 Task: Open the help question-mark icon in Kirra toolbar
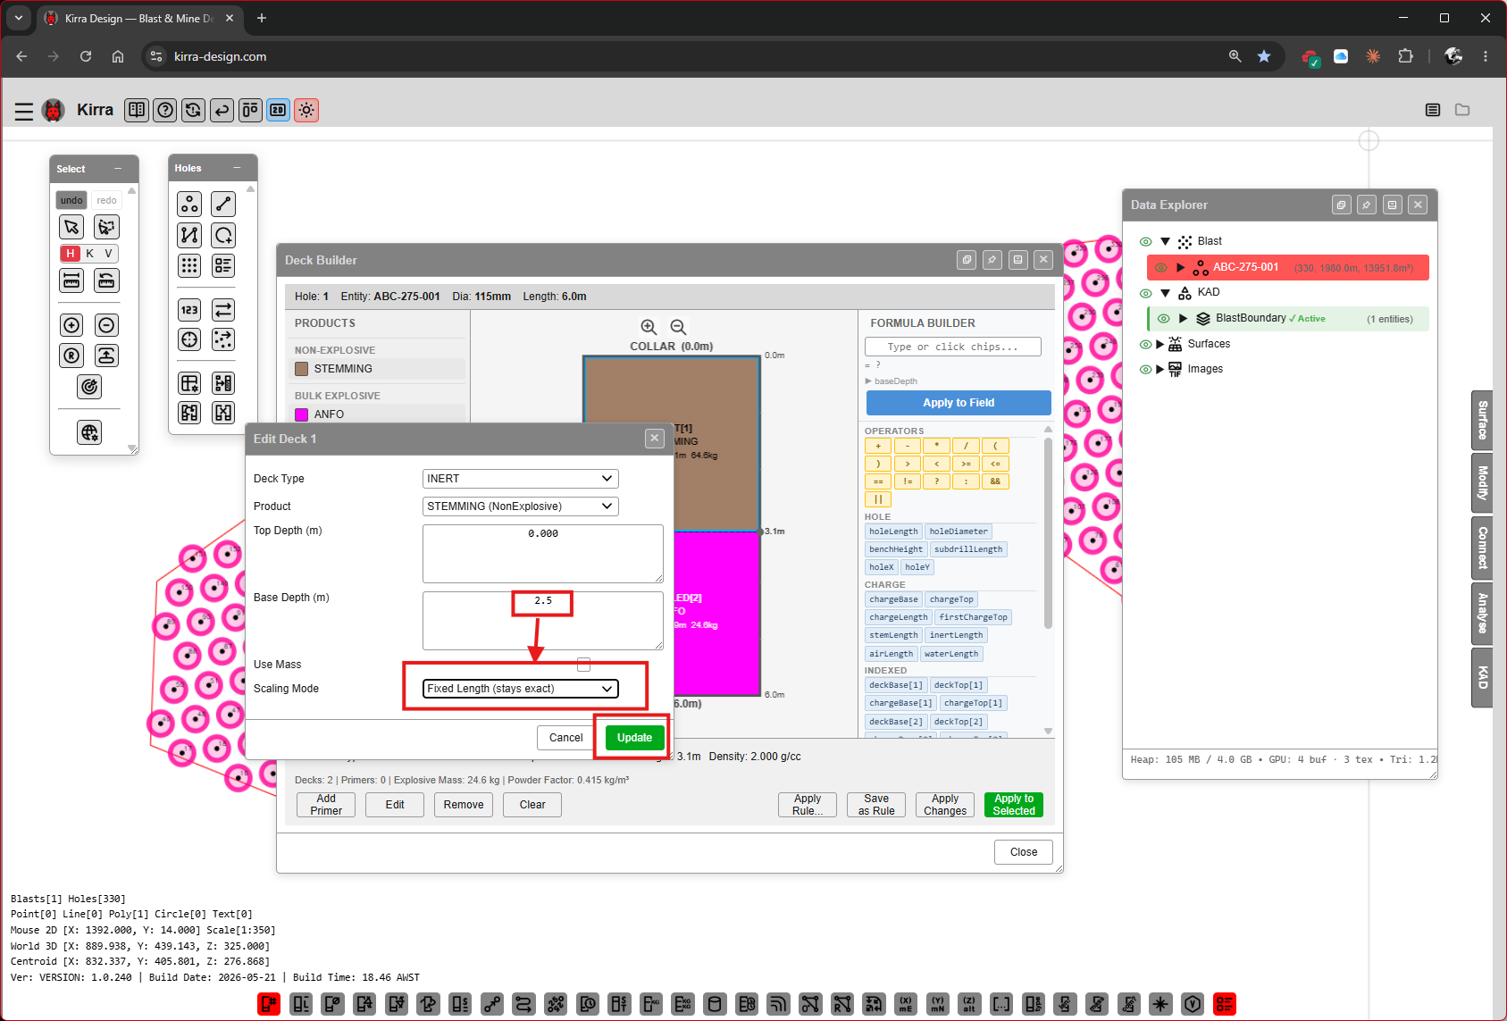165,110
